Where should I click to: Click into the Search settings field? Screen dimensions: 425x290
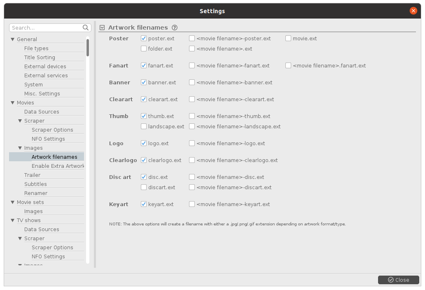(45, 28)
